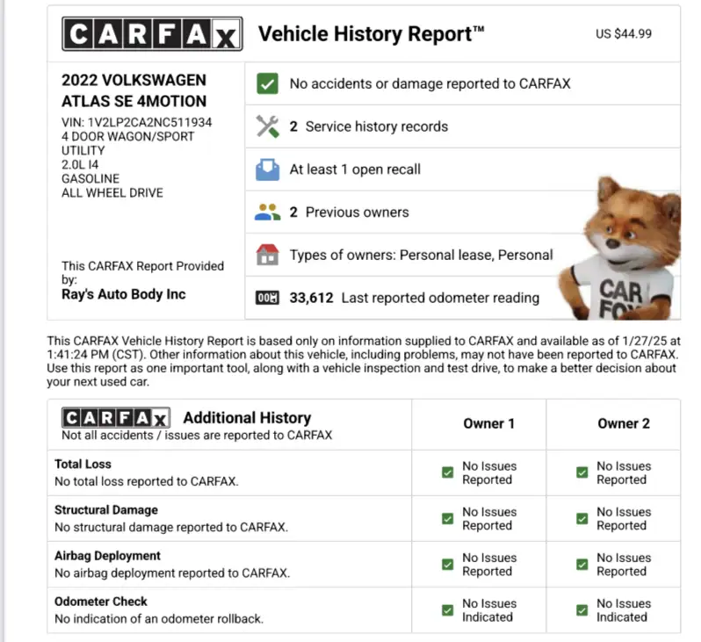Open the 2 Service history records row
This screenshot has height=642, width=701.
(x=377, y=126)
